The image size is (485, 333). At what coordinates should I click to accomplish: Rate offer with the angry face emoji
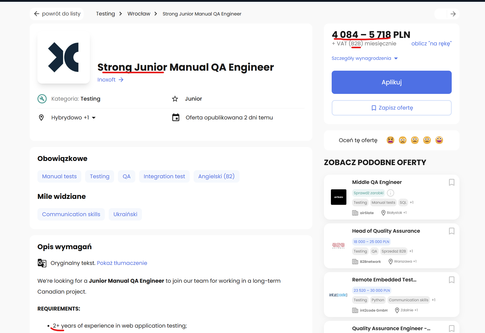tap(390, 140)
